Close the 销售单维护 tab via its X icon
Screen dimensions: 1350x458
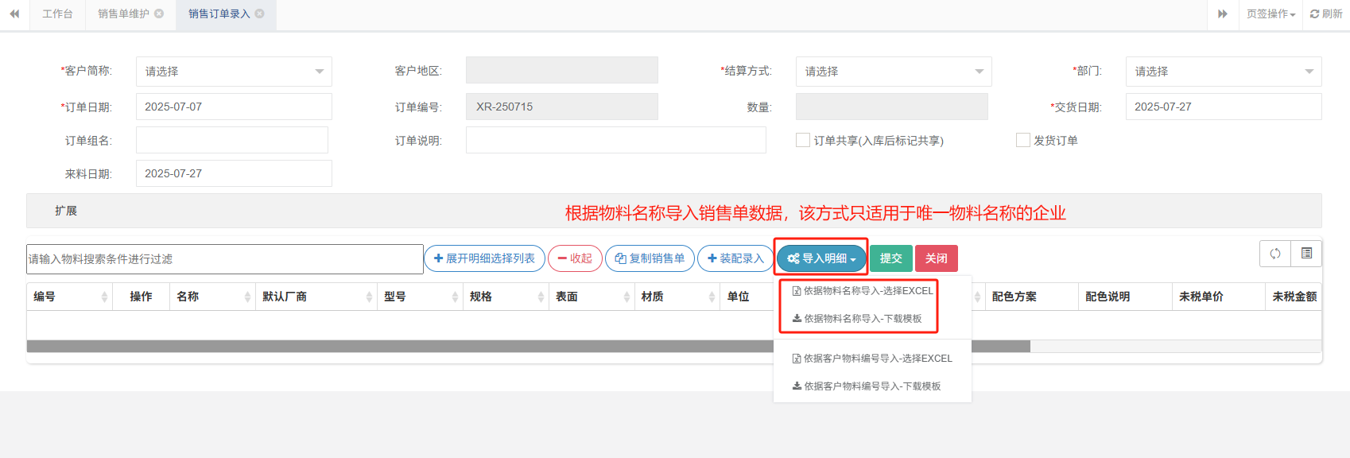(x=159, y=14)
